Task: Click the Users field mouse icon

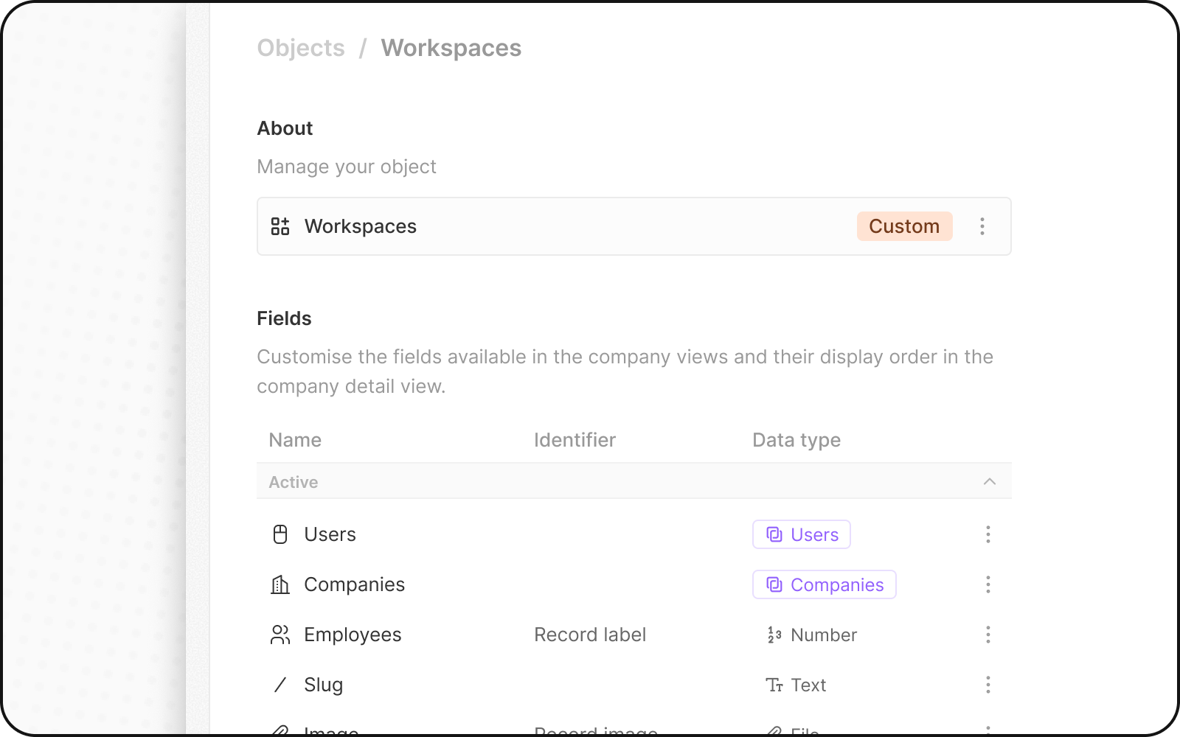Action: click(280, 534)
